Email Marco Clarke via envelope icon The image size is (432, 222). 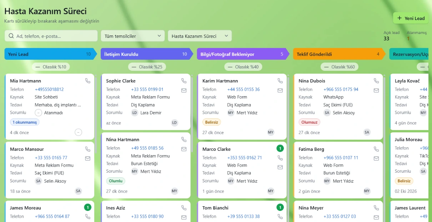click(280, 167)
